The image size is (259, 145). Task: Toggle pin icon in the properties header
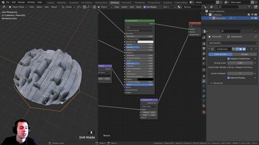[x=256, y=37]
